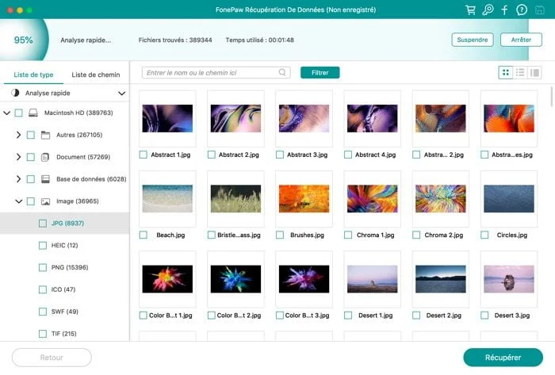Click the key registration icon
The width and height of the screenshot is (555, 375).
488,10
